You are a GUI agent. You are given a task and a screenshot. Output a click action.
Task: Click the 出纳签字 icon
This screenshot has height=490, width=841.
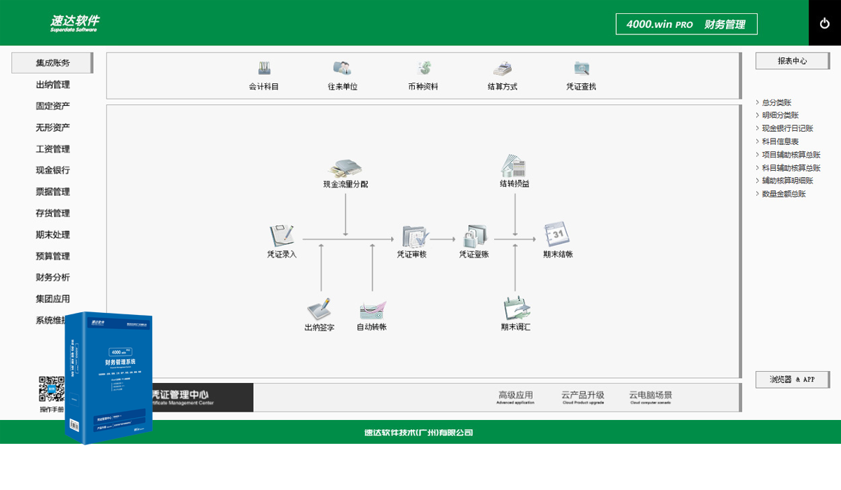coord(319,309)
